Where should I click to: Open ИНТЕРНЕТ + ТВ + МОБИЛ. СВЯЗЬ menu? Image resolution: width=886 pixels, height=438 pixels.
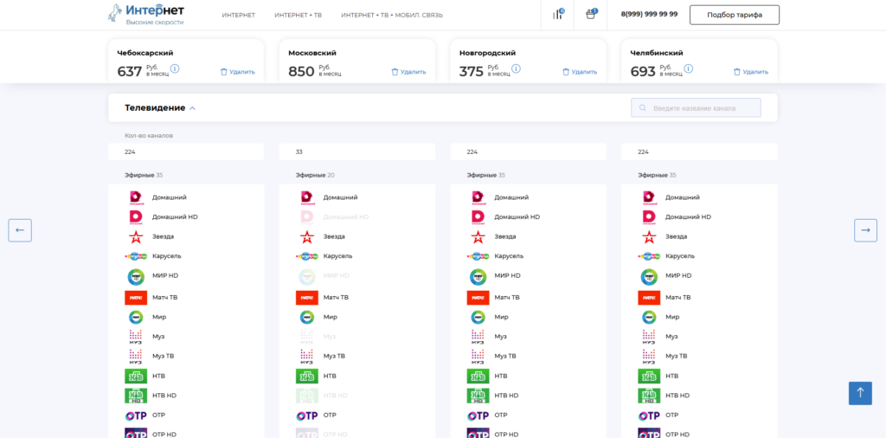(392, 16)
